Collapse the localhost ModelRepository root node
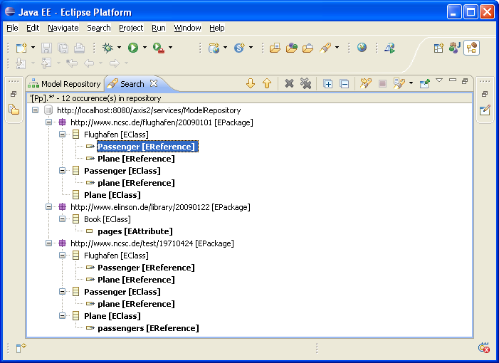This screenshot has height=363, width=499. click(36, 110)
